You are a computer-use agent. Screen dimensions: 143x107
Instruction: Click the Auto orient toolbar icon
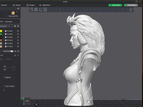(41, 10)
